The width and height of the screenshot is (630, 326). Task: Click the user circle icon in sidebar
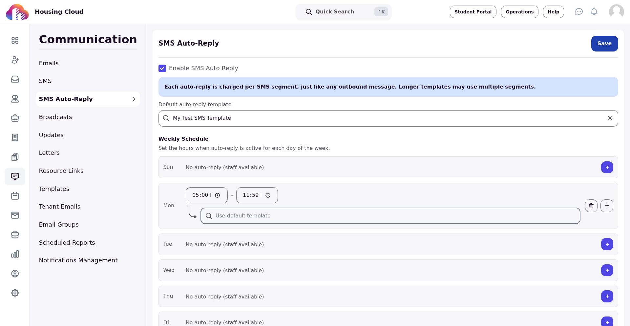click(x=15, y=274)
